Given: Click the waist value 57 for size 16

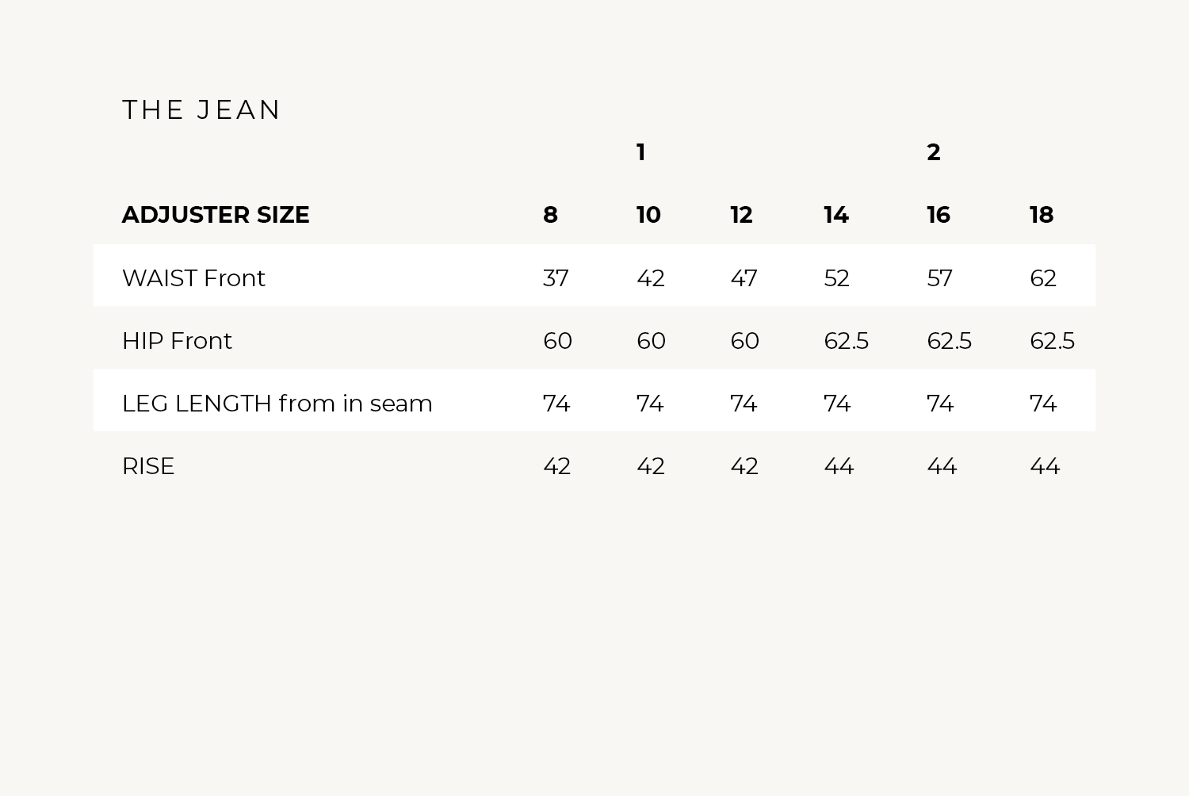Looking at the screenshot, I should (939, 278).
